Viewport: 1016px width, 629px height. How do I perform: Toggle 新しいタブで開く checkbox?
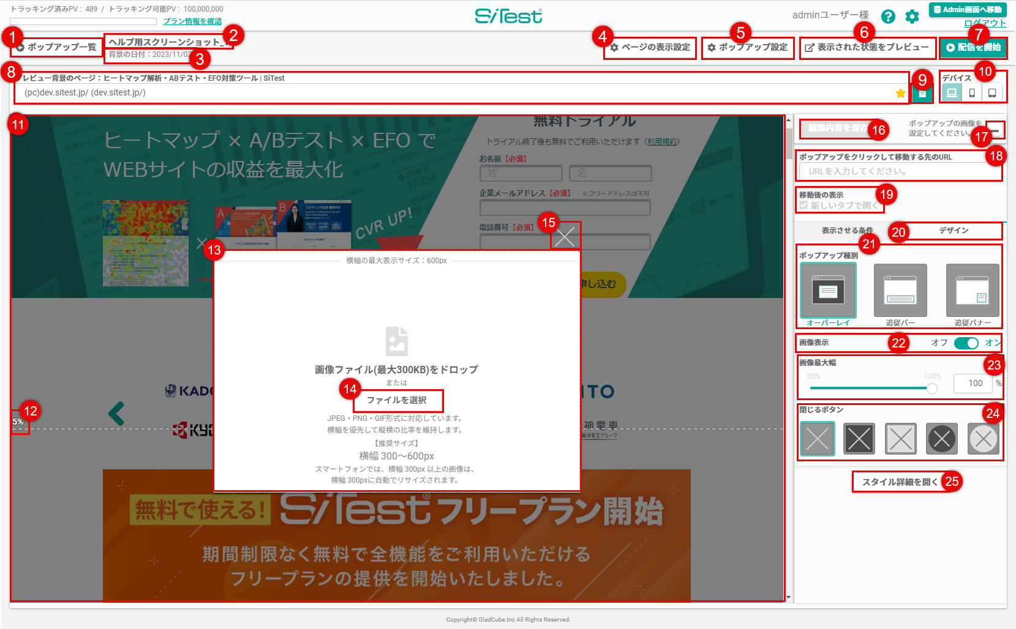[x=803, y=206]
